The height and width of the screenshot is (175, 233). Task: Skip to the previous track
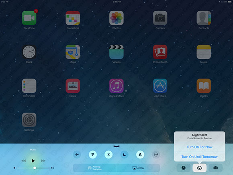pos(24,161)
